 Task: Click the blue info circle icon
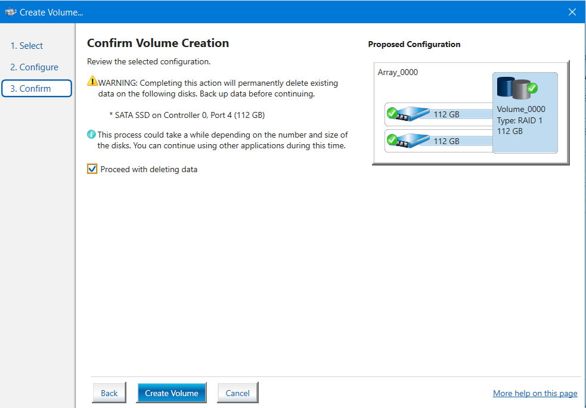[x=91, y=135]
